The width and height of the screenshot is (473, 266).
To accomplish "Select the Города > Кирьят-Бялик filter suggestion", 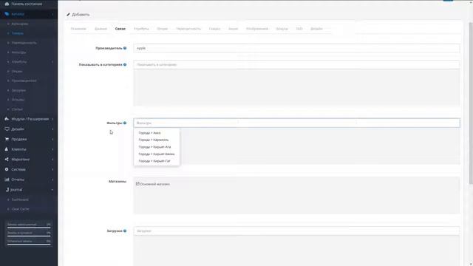I will click(x=157, y=154).
